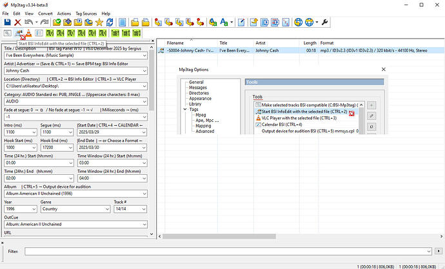Open the Edit menu

pyautogui.click(x=17, y=14)
